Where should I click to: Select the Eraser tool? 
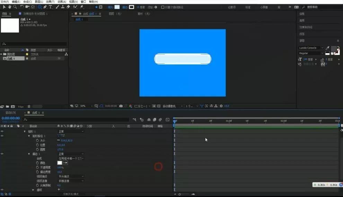click(x=68, y=7)
